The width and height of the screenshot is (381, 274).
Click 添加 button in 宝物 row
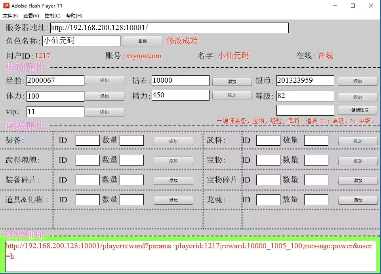358,161
